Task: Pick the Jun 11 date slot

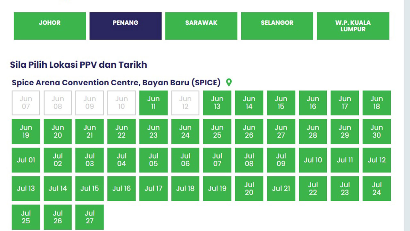Action: pyautogui.click(x=153, y=103)
